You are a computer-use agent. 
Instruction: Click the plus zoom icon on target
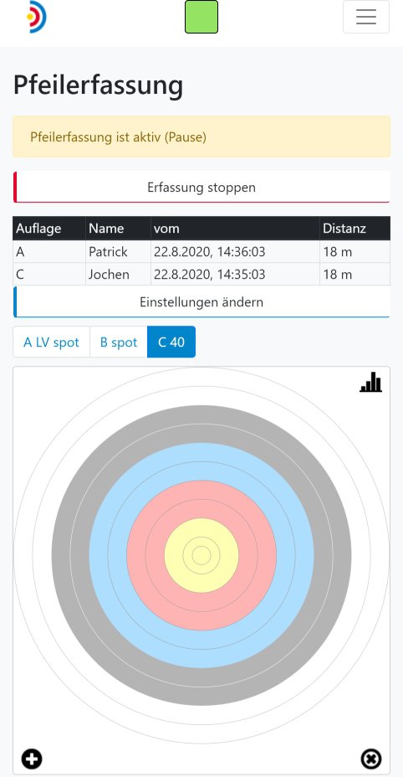pos(32,759)
